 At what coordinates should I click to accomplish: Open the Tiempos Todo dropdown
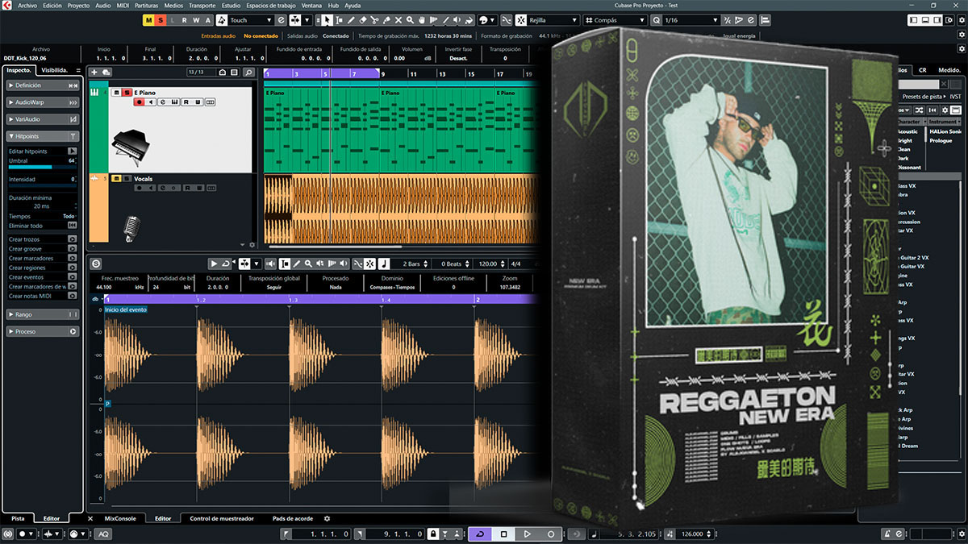click(69, 216)
